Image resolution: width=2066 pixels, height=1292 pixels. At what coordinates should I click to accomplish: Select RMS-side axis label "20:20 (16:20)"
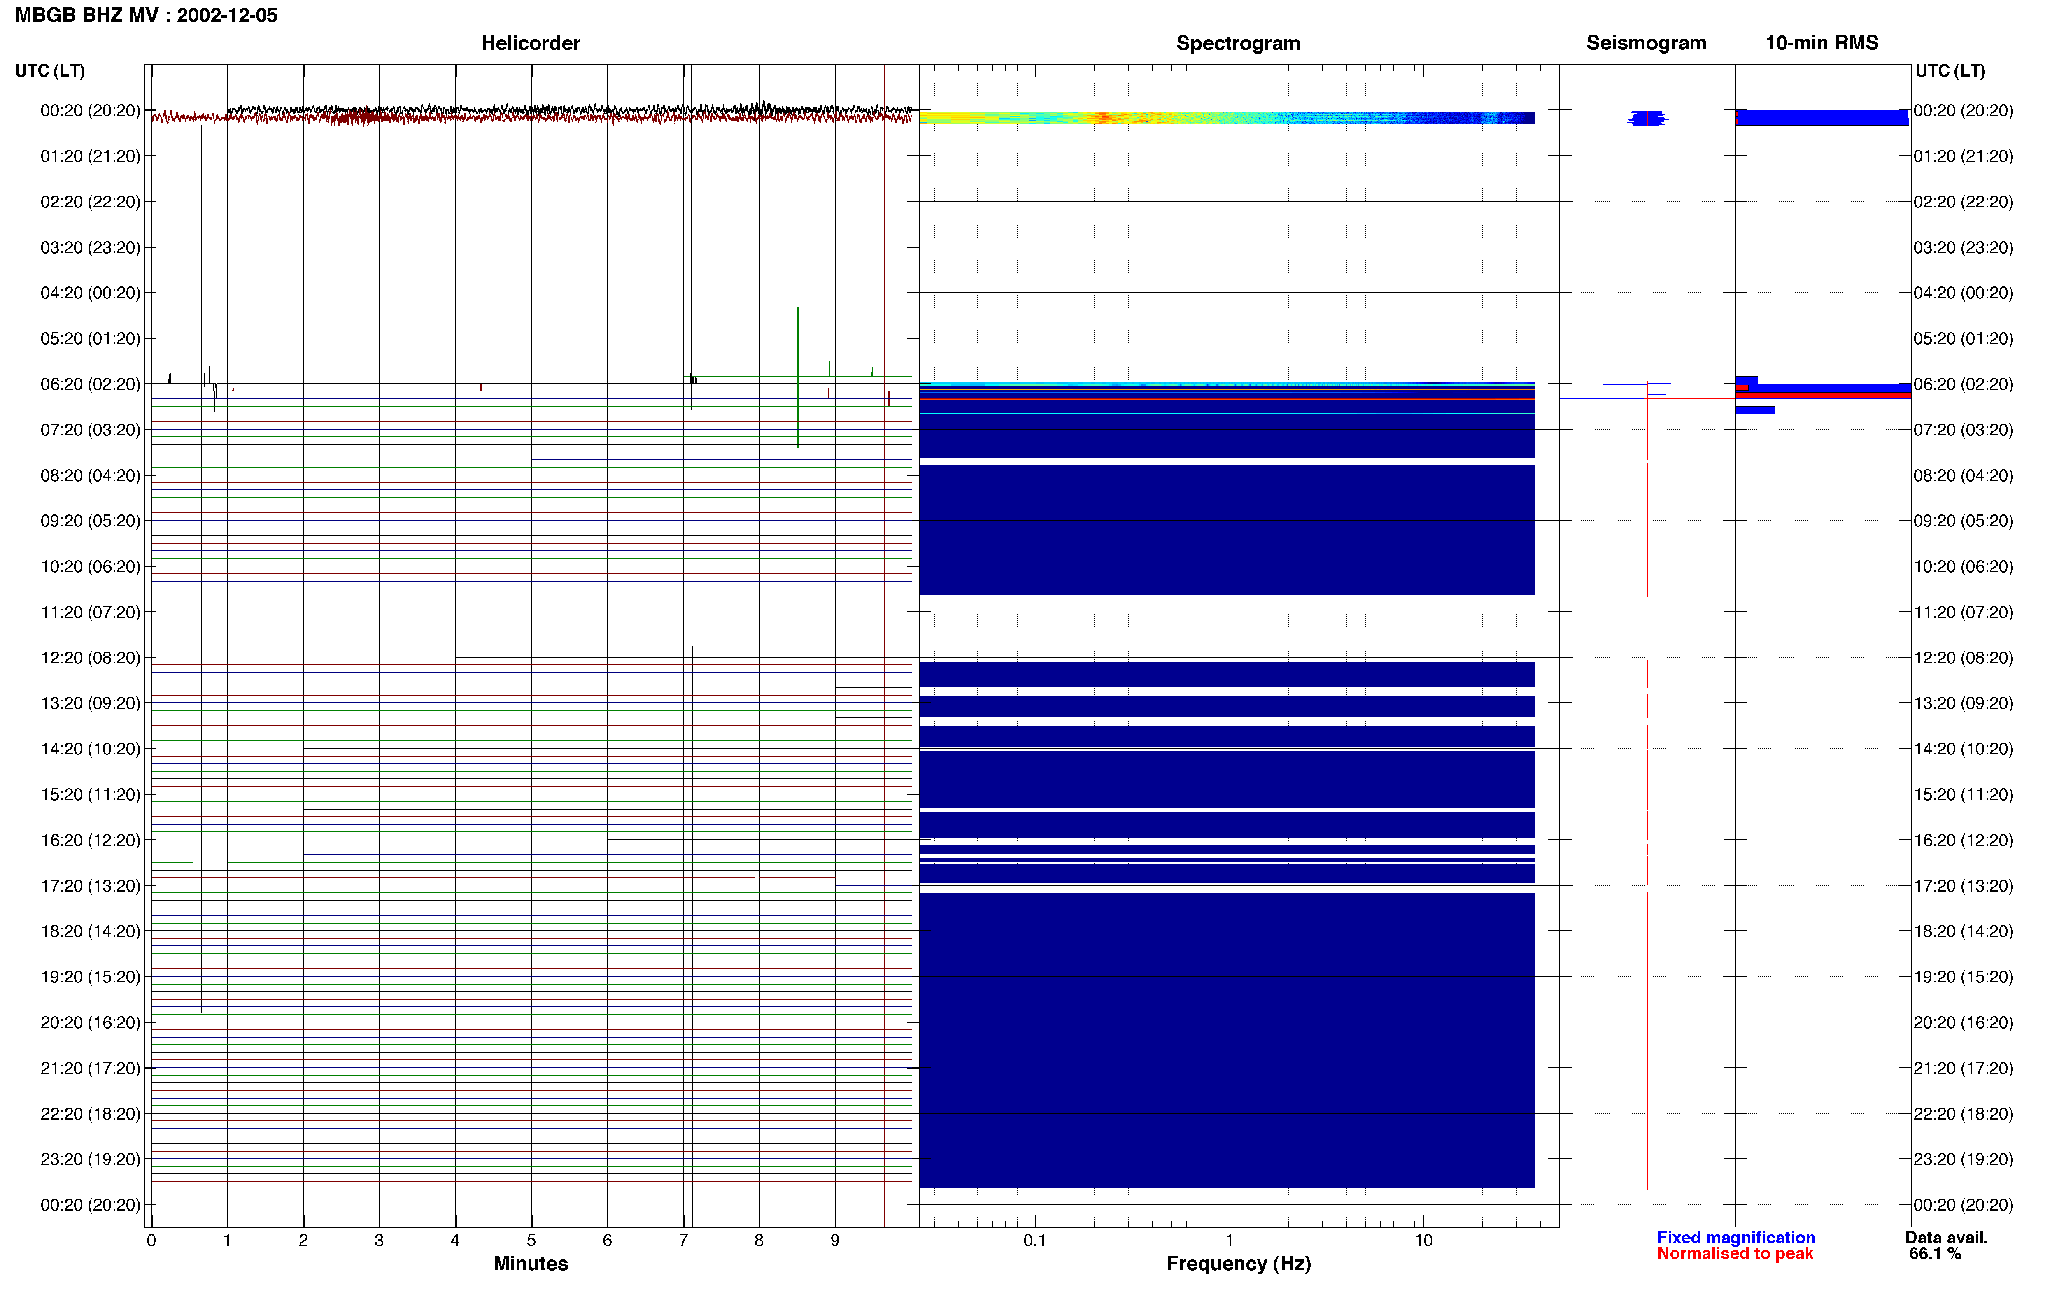pos(1964,1022)
